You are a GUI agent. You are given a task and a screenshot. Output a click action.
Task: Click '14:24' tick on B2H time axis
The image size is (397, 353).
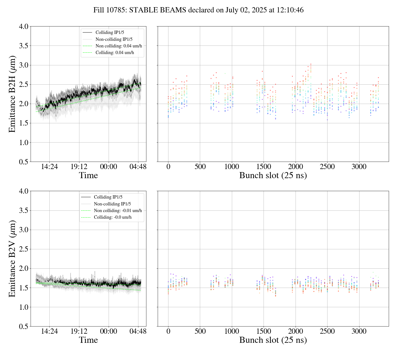50,167
